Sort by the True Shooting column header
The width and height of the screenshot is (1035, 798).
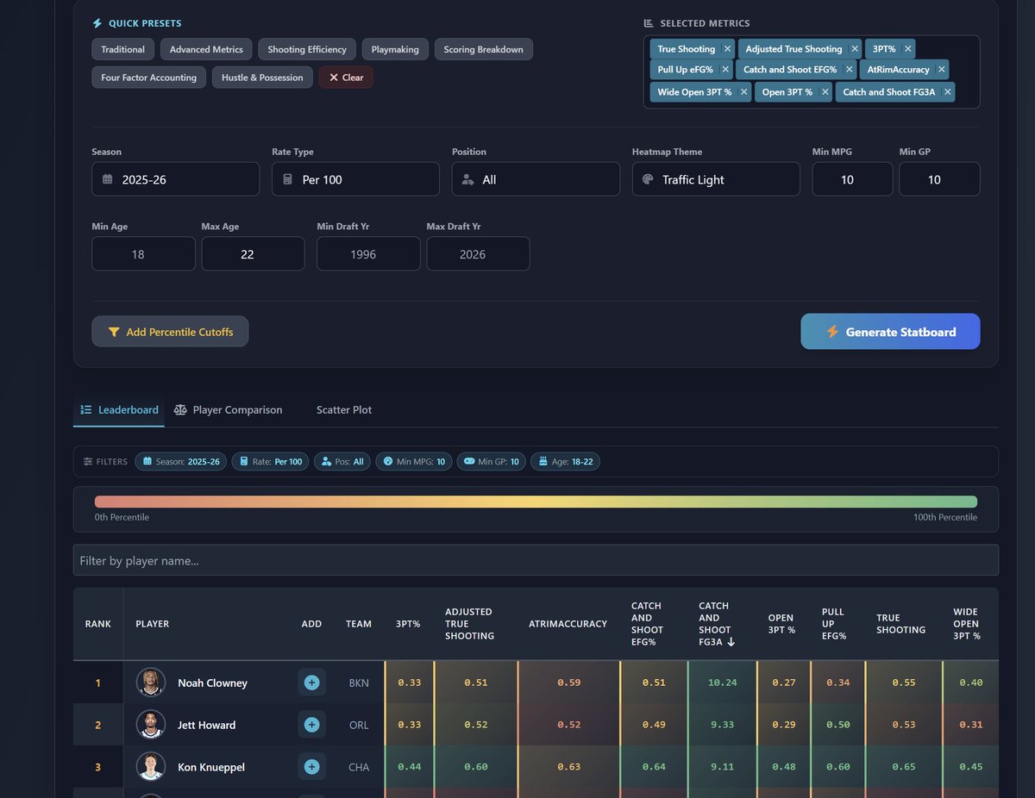pos(902,624)
